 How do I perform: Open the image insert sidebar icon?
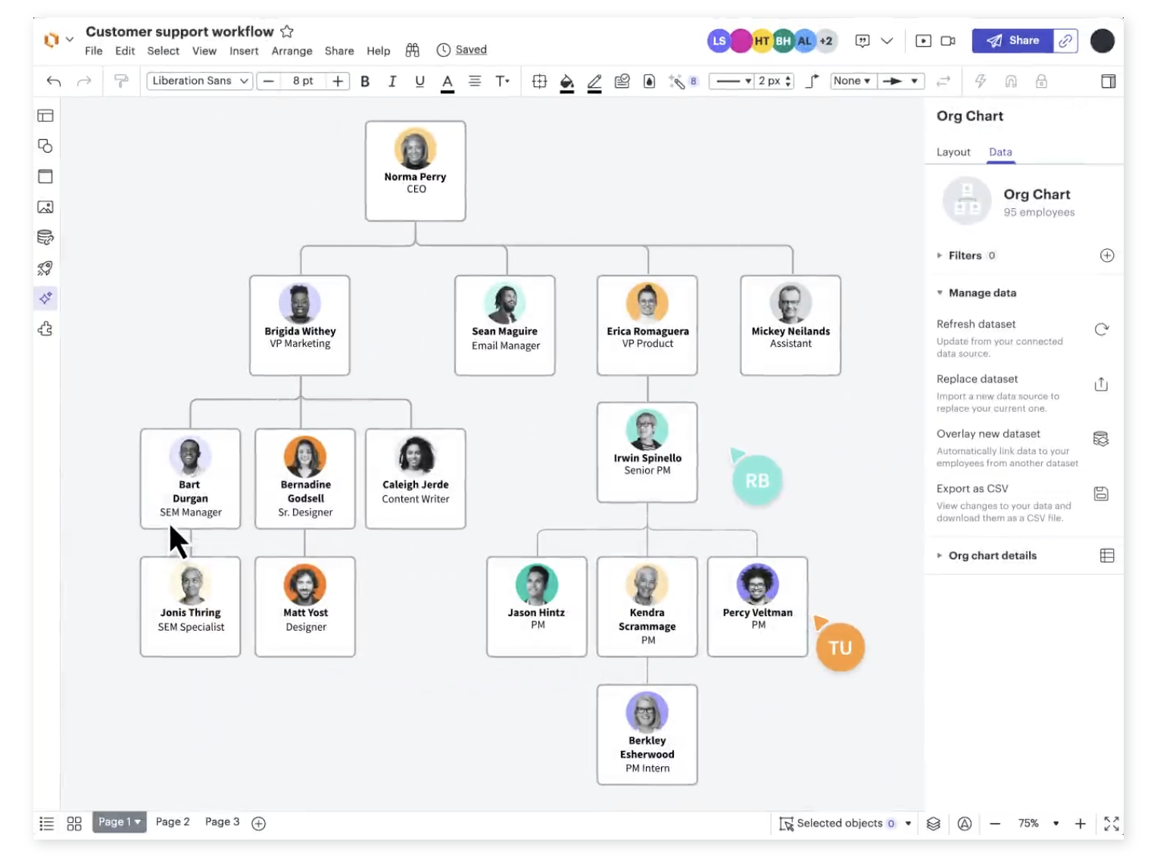45,207
